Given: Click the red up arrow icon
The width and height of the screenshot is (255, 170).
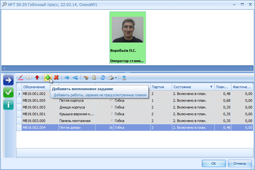Looking at the screenshot, I should click(x=37, y=78).
